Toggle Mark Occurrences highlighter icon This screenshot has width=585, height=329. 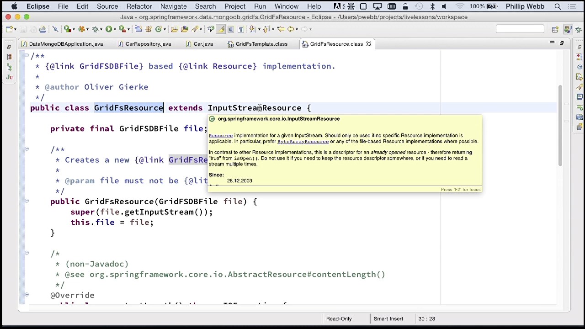click(x=221, y=29)
